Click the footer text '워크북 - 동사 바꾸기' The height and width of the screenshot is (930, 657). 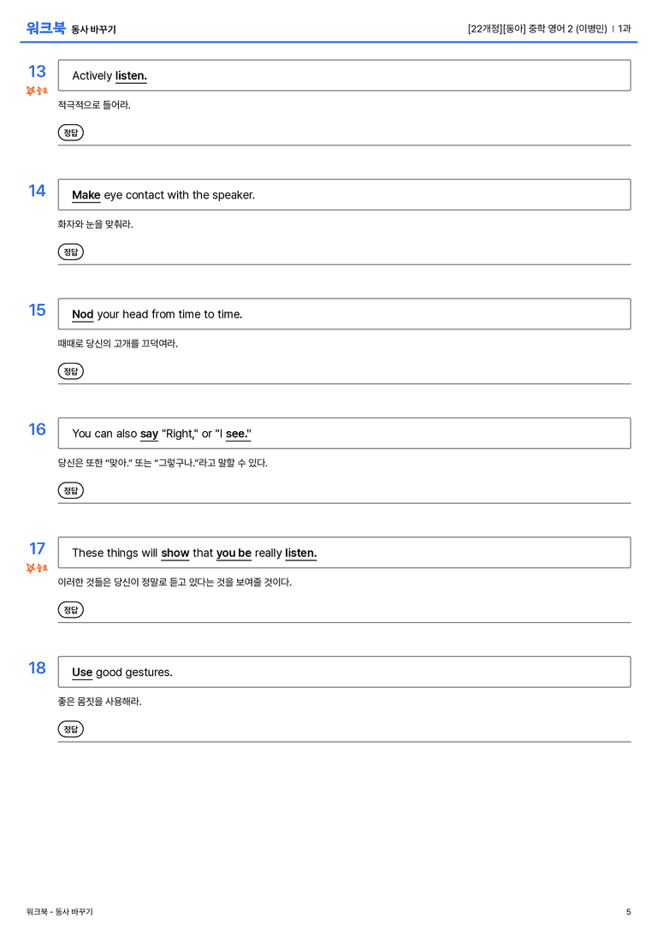point(59,912)
